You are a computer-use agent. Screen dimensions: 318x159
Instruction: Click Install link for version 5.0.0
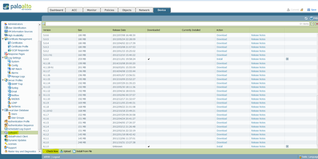click(x=219, y=59)
